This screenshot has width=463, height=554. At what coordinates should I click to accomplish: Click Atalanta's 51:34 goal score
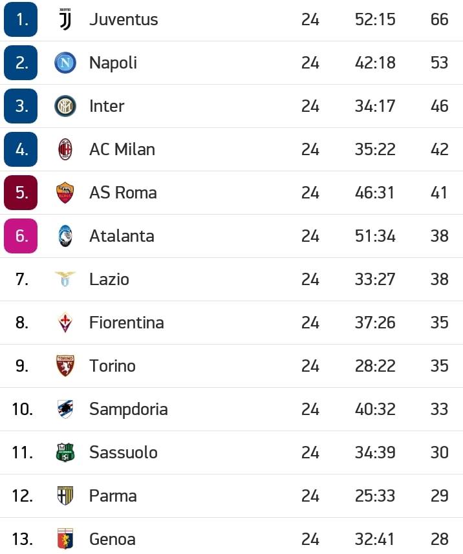375,236
